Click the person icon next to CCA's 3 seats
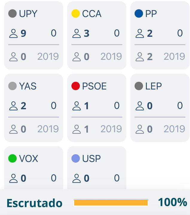This screenshot has width=190, height=215. [x=77, y=33]
